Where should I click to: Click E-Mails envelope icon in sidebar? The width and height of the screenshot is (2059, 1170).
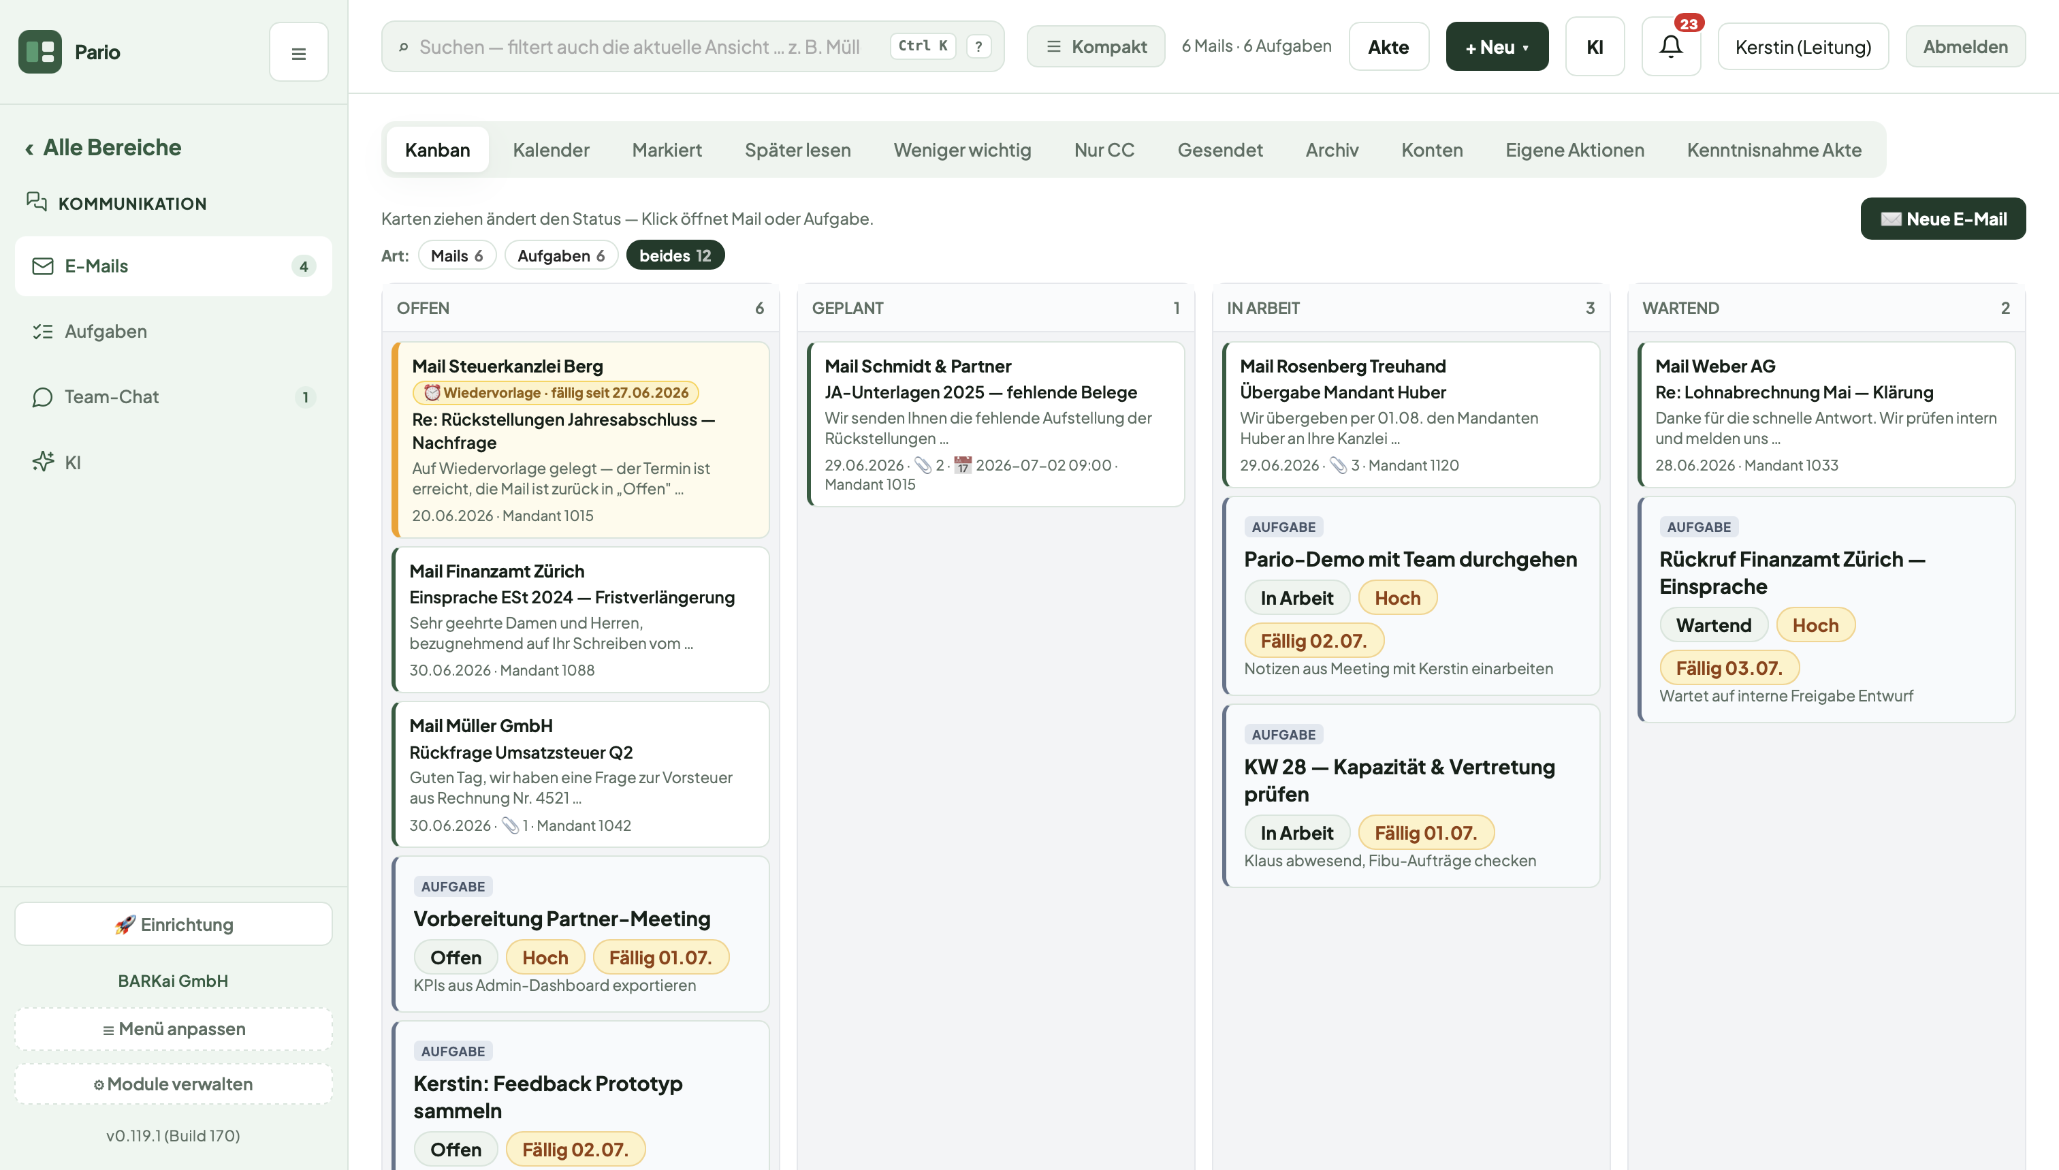coord(43,266)
